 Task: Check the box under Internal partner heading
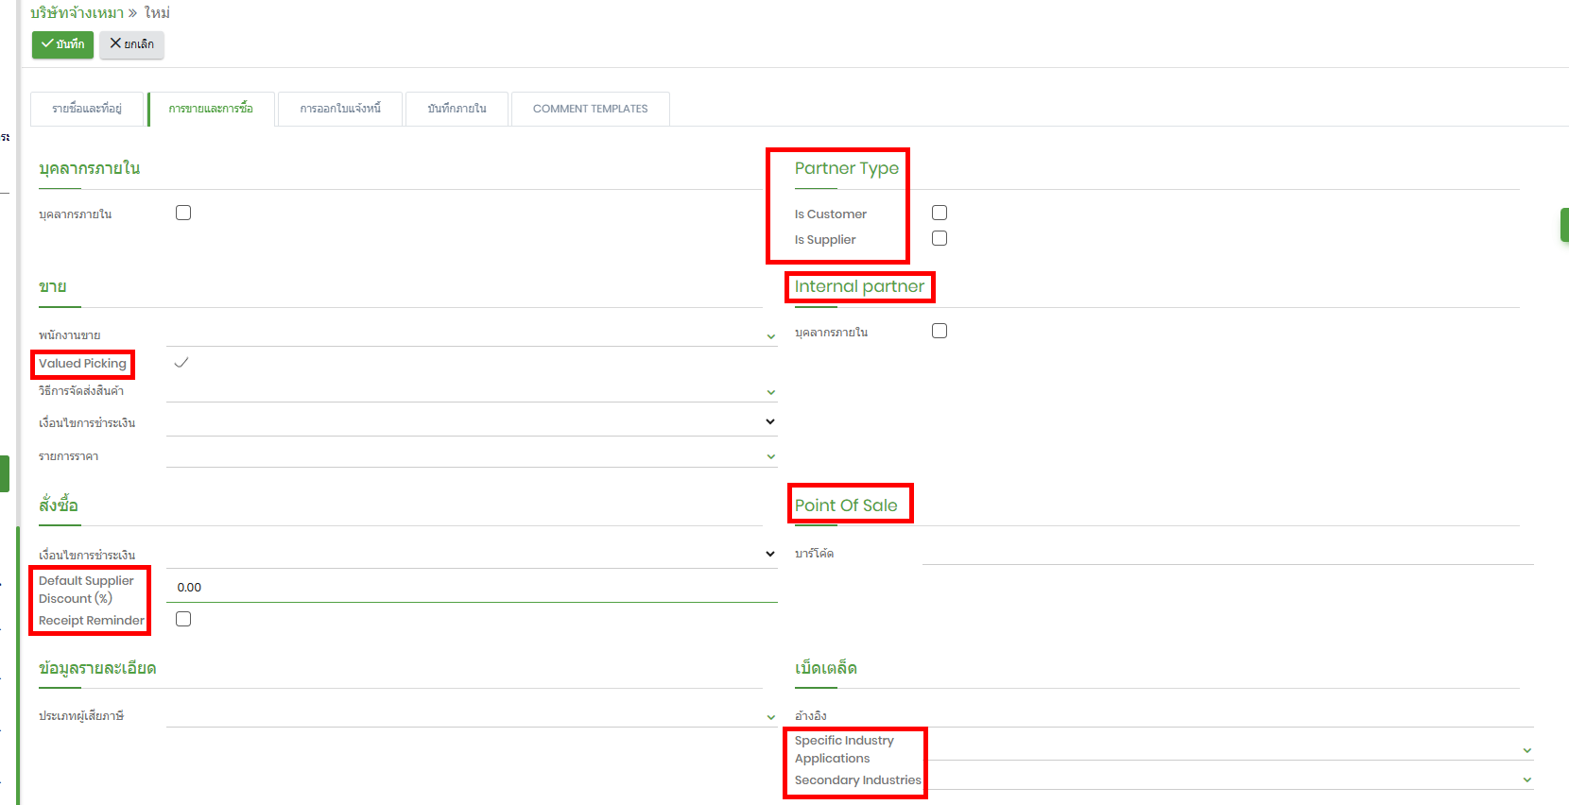point(939,332)
